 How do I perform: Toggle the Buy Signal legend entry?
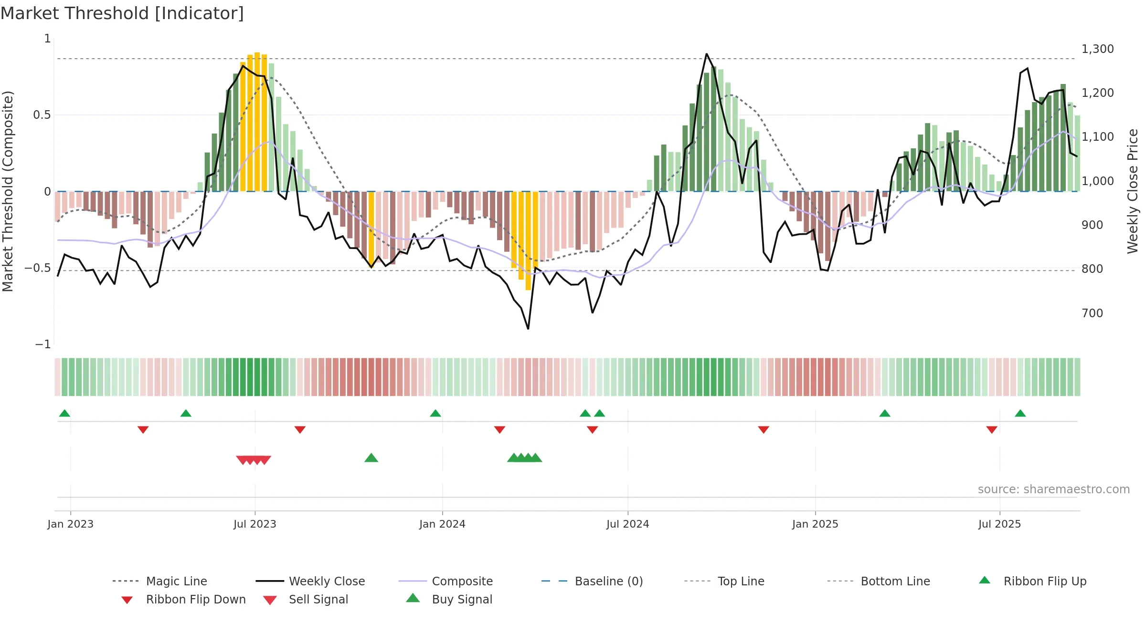449,599
